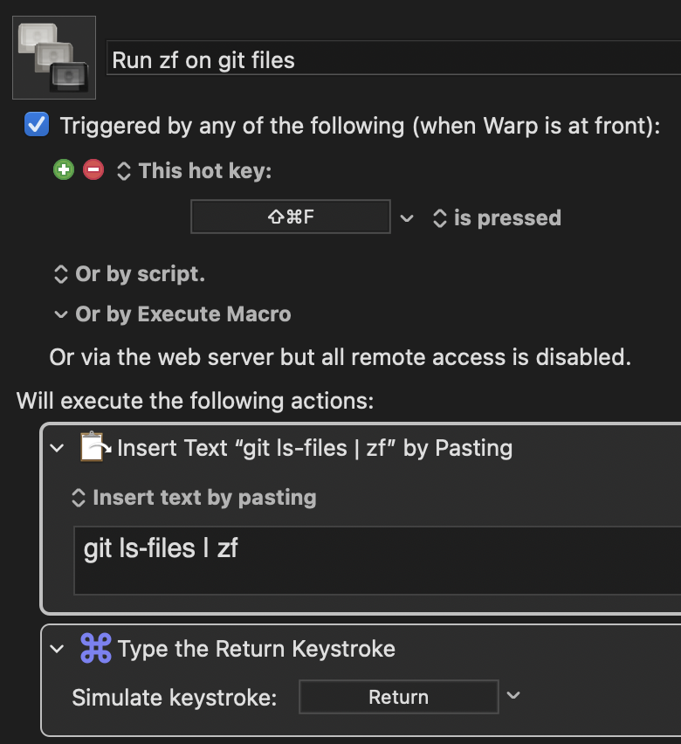
Task: Click the Command symbol icon on the keystroke action
Action: coord(96,648)
